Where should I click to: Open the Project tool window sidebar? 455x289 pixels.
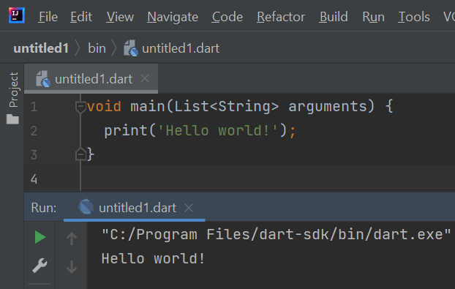coord(14,90)
